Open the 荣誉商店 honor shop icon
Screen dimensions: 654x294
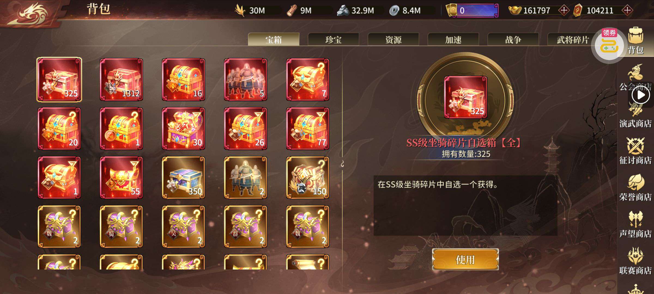point(635,188)
